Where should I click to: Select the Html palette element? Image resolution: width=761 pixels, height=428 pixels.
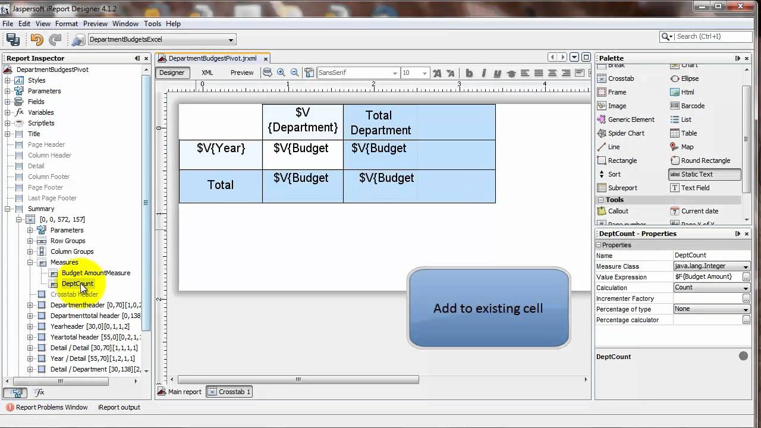pos(682,92)
